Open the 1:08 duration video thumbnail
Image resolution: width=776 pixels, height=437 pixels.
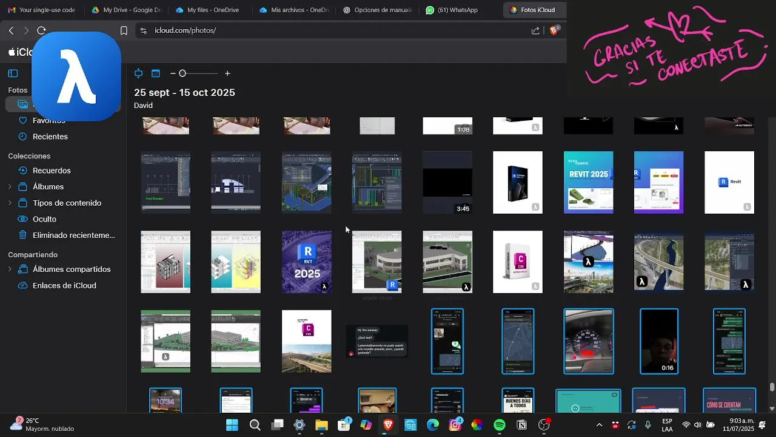pyautogui.click(x=447, y=126)
